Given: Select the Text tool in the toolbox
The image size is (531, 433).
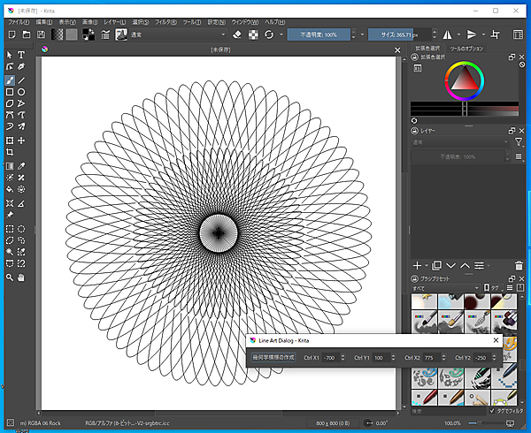Looking at the screenshot, I should tap(21, 55).
